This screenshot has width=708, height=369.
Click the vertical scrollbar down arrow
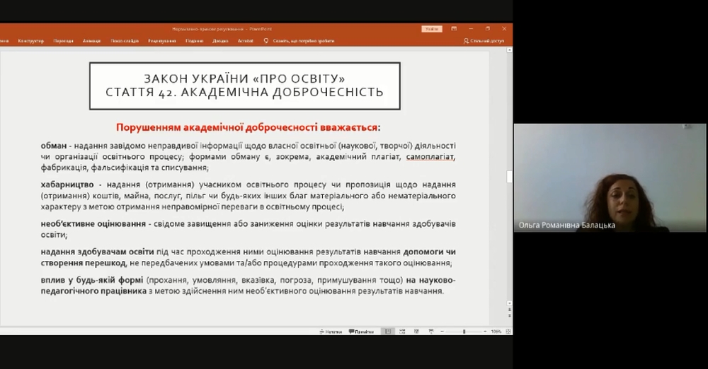pos(509,303)
